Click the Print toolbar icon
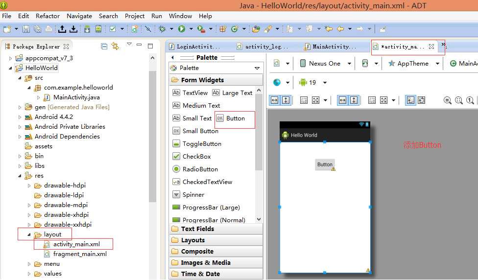478x280 pixels. pos(49,29)
